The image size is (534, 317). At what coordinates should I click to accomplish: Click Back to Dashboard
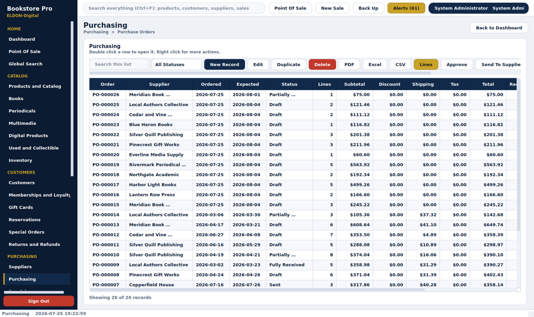pos(499,28)
